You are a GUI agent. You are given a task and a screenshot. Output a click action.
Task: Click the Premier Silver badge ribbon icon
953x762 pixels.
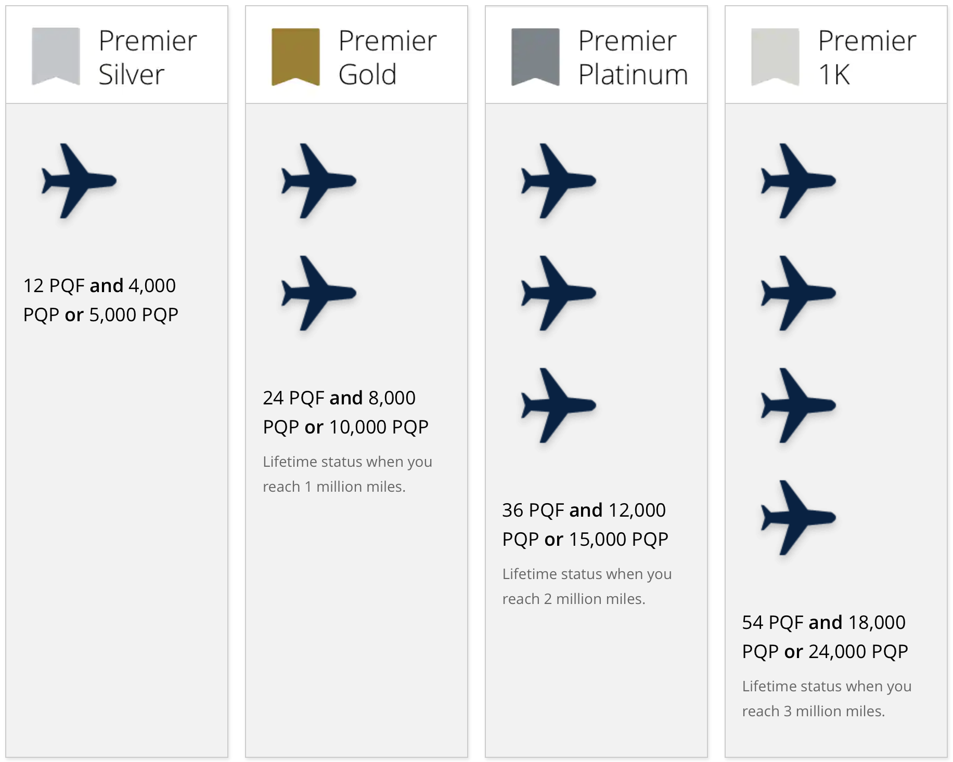click(x=56, y=56)
